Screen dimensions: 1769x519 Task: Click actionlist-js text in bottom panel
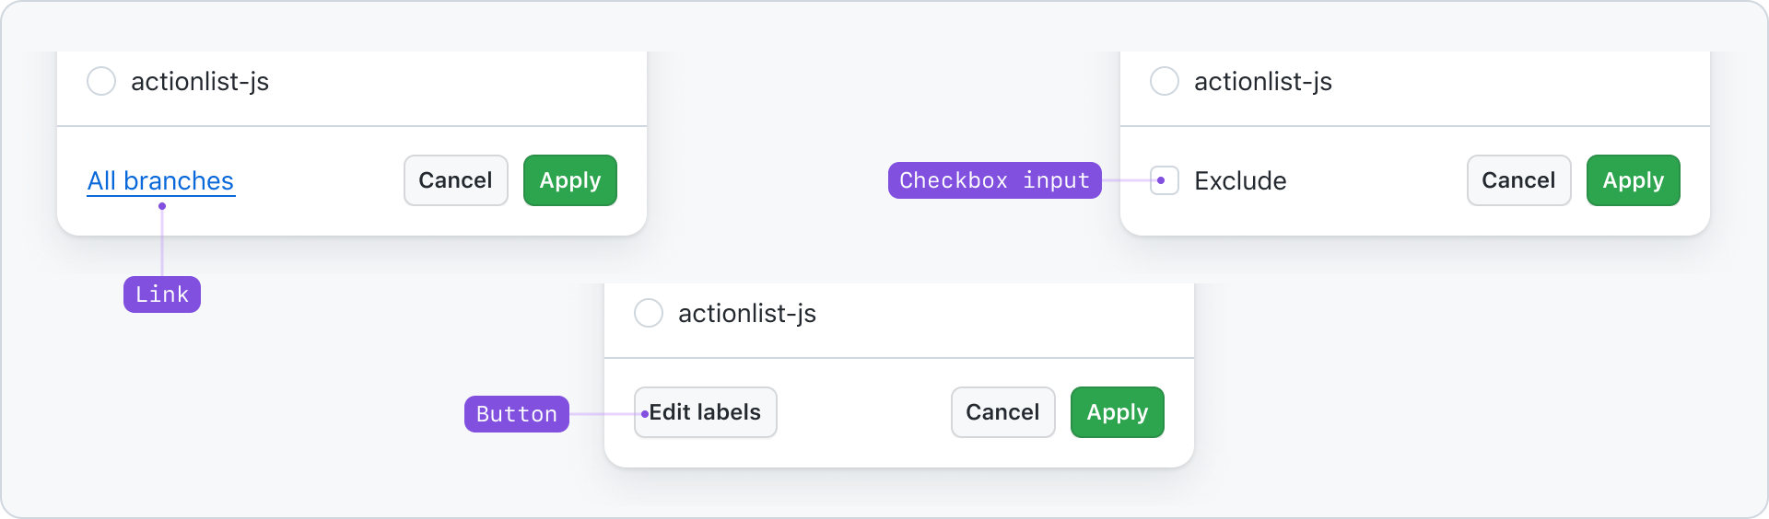747,313
